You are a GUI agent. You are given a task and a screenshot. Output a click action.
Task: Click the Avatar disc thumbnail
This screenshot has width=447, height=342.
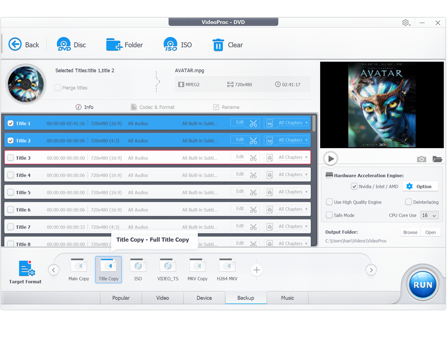26,84
